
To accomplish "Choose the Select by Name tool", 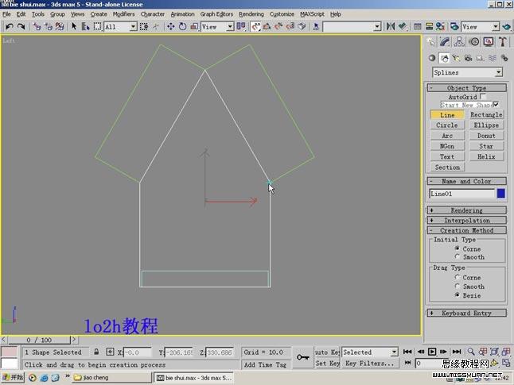I will pos(86,26).
